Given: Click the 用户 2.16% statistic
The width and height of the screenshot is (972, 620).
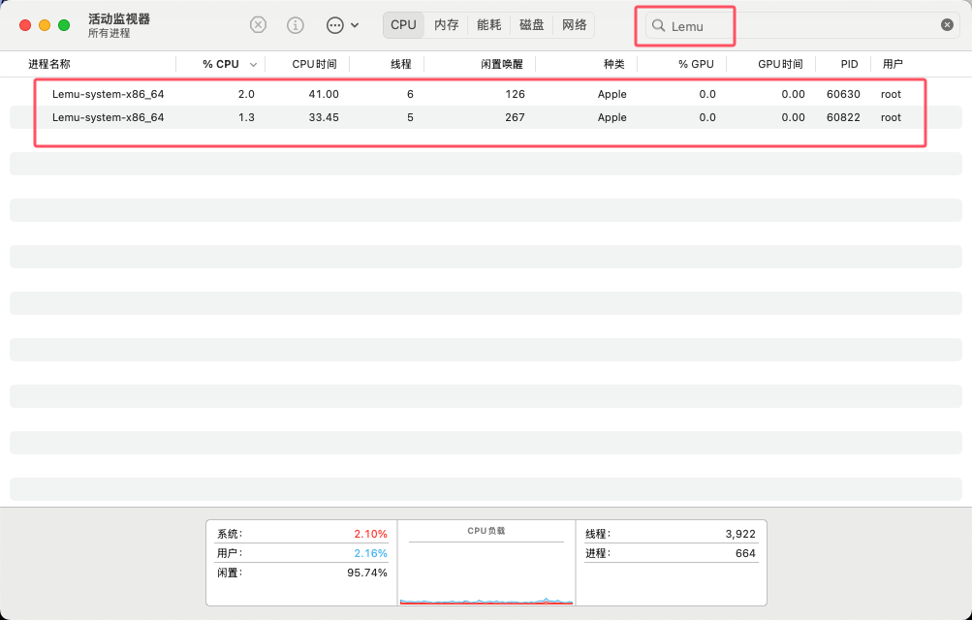Looking at the screenshot, I should tap(302, 553).
